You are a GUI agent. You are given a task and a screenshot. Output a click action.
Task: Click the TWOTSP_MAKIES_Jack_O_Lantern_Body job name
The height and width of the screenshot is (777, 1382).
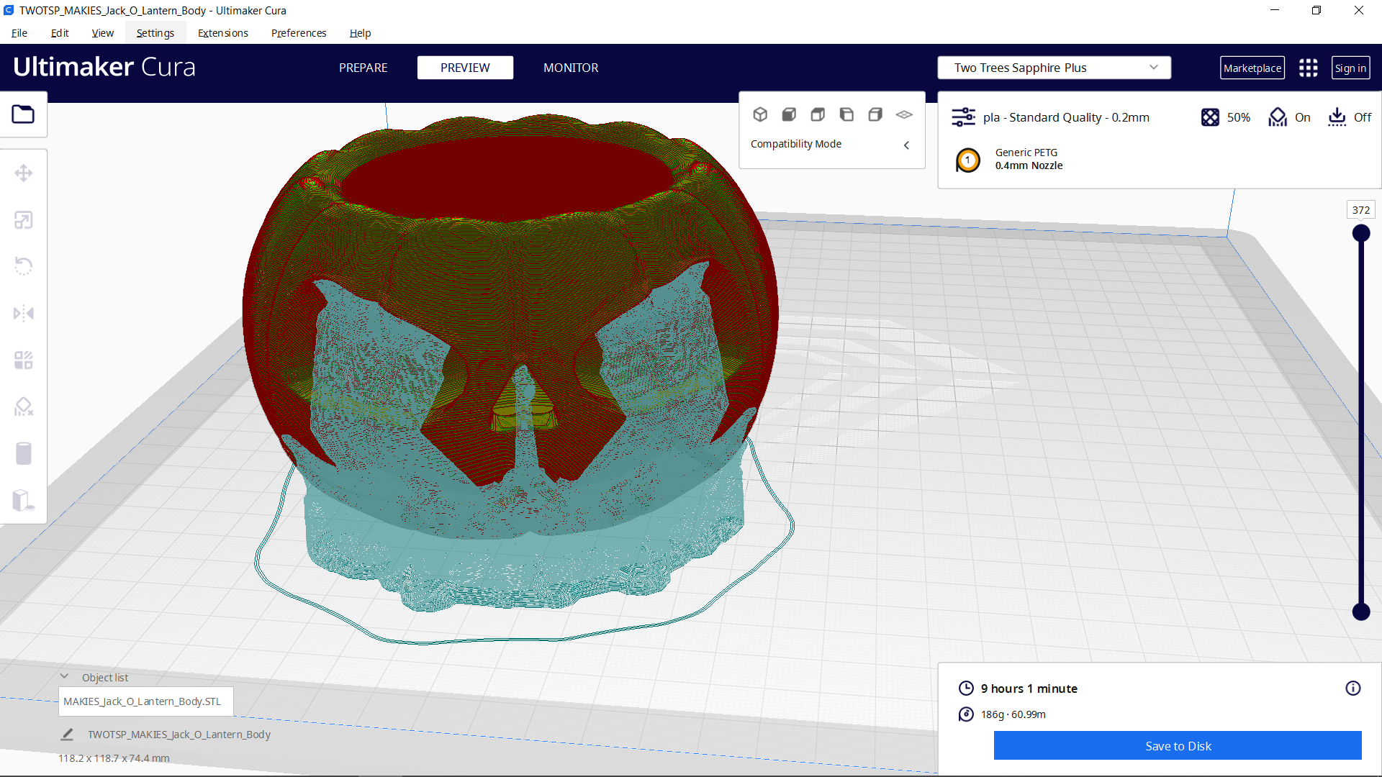click(x=179, y=735)
